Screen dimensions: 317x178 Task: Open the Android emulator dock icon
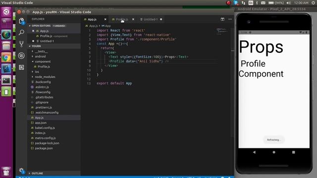(6, 91)
